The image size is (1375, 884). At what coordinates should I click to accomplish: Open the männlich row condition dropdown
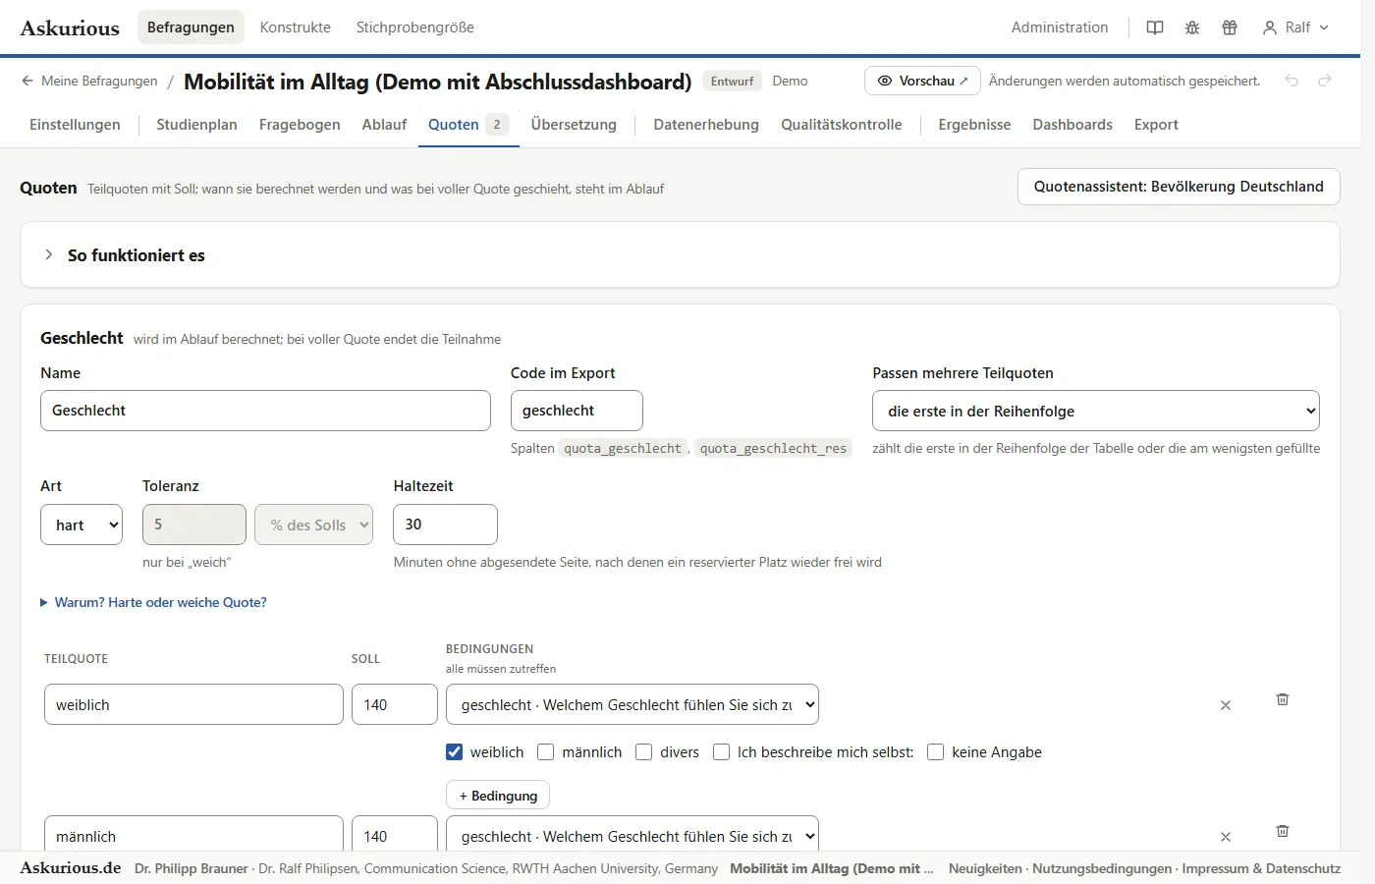(x=632, y=835)
